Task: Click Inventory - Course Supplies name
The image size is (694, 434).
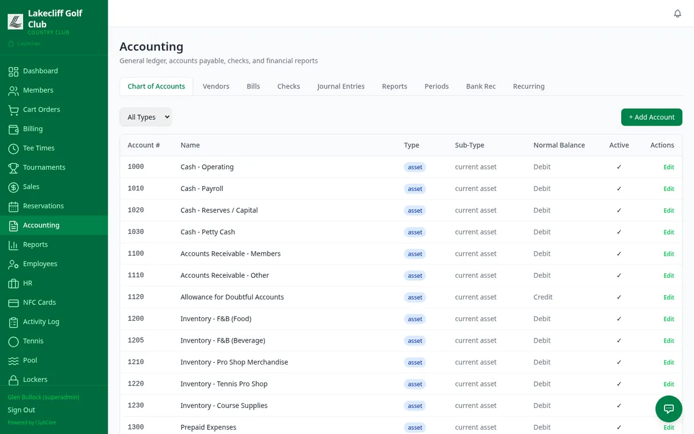Action: pyautogui.click(x=224, y=406)
